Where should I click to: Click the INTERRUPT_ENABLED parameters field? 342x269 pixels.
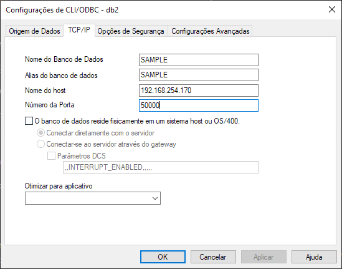pos(161,167)
